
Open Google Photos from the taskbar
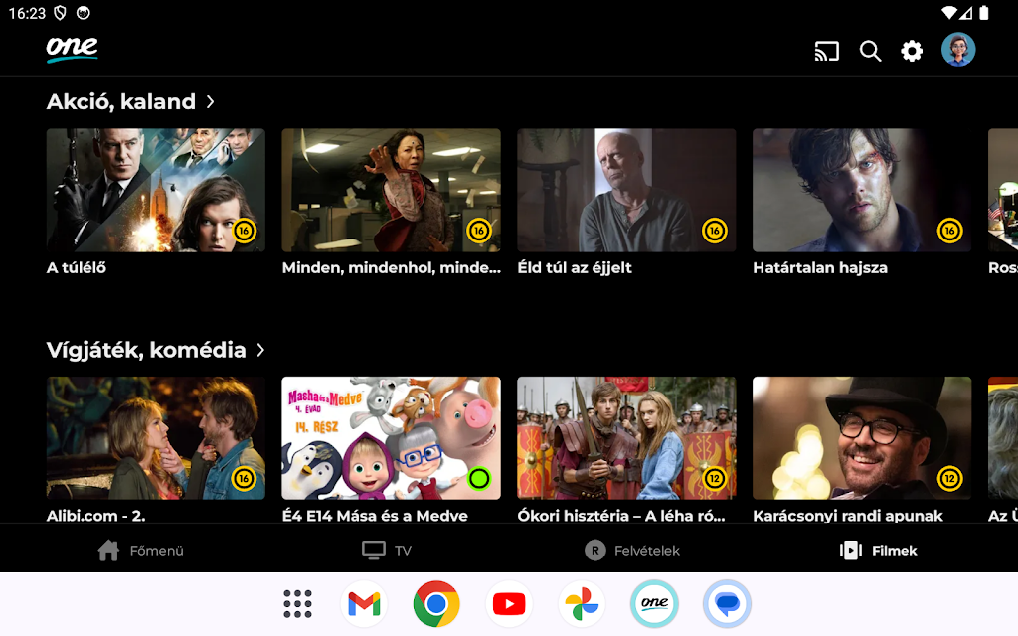coord(582,604)
